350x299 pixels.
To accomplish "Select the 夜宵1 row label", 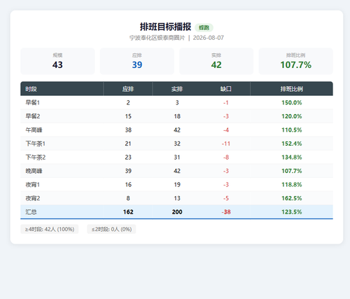I will click(33, 185).
